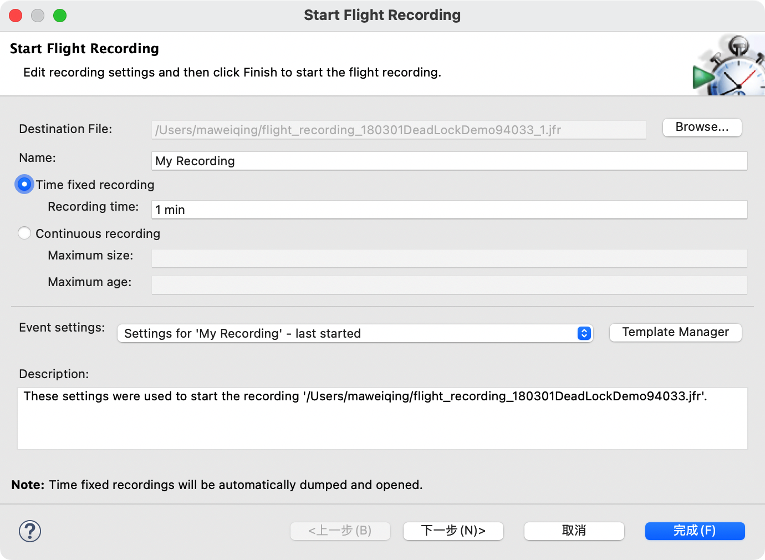This screenshot has height=560, width=765.
Task: Focus the Recording time input field
Action: point(449,210)
